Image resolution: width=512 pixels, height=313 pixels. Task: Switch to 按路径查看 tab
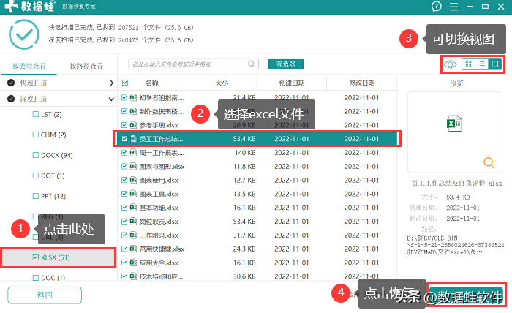point(86,66)
